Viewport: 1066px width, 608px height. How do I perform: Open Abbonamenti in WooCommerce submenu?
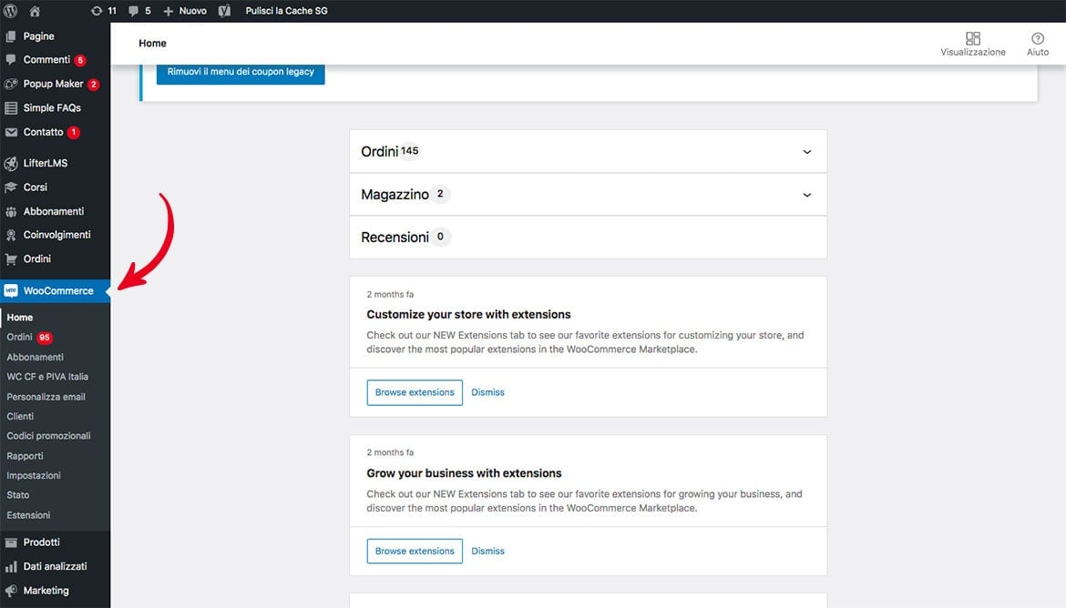click(x=36, y=357)
